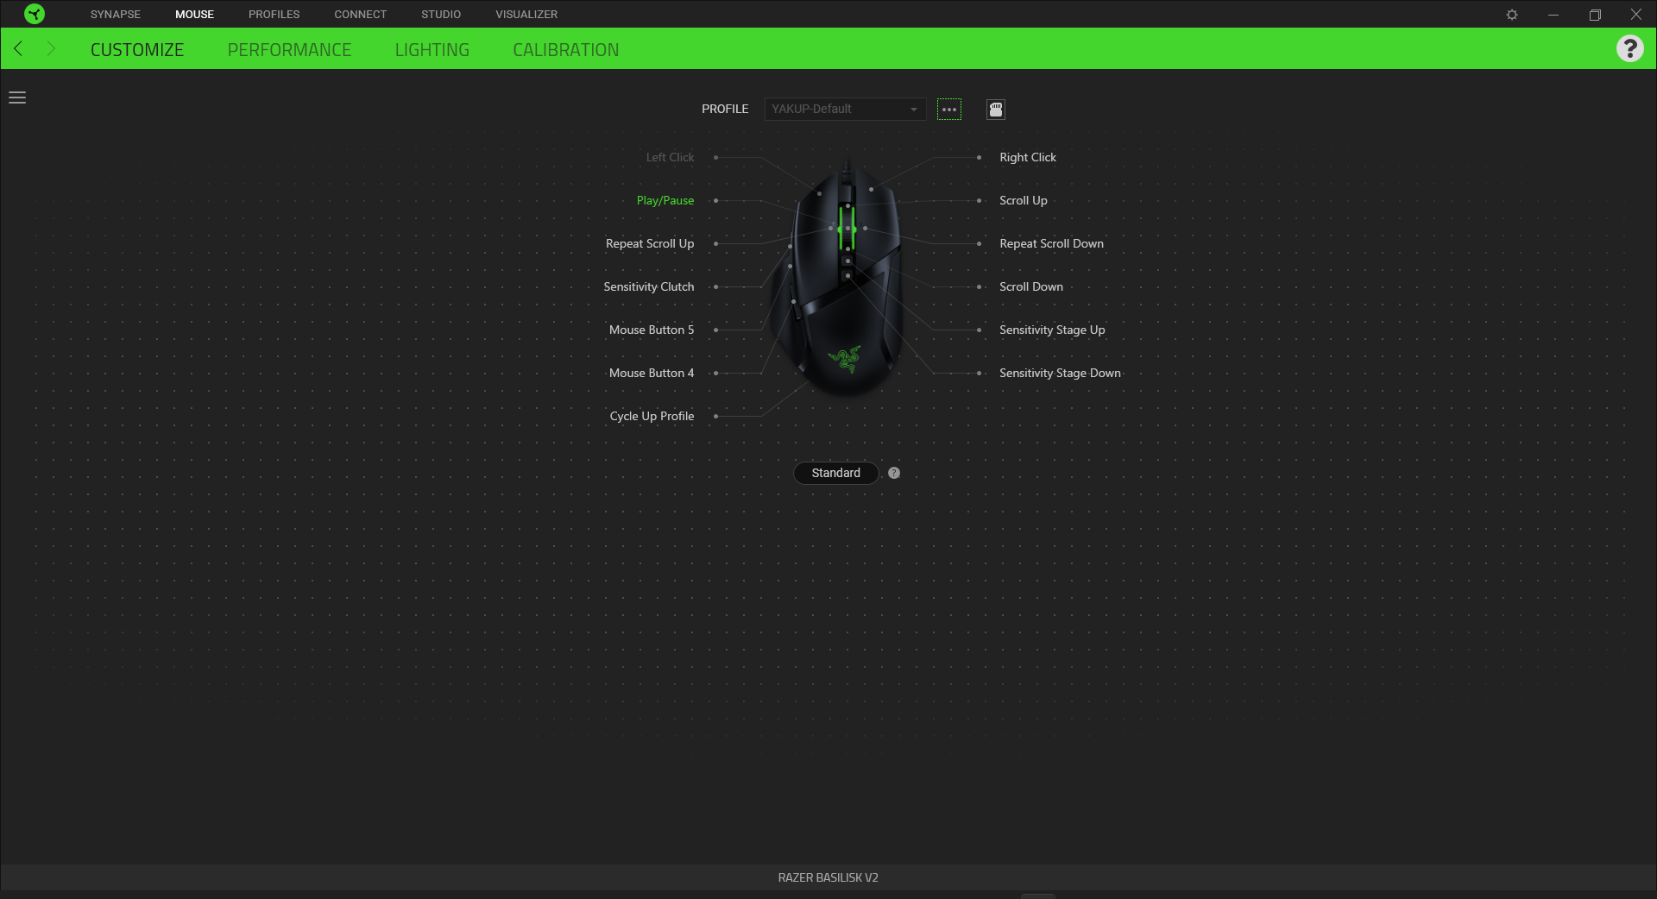Edit the Repeat Scroll Up assignment

coord(650,243)
